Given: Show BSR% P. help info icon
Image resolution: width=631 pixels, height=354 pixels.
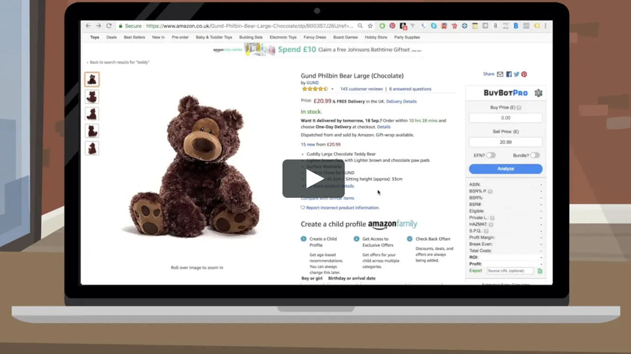Looking at the screenshot, I should tap(490, 191).
